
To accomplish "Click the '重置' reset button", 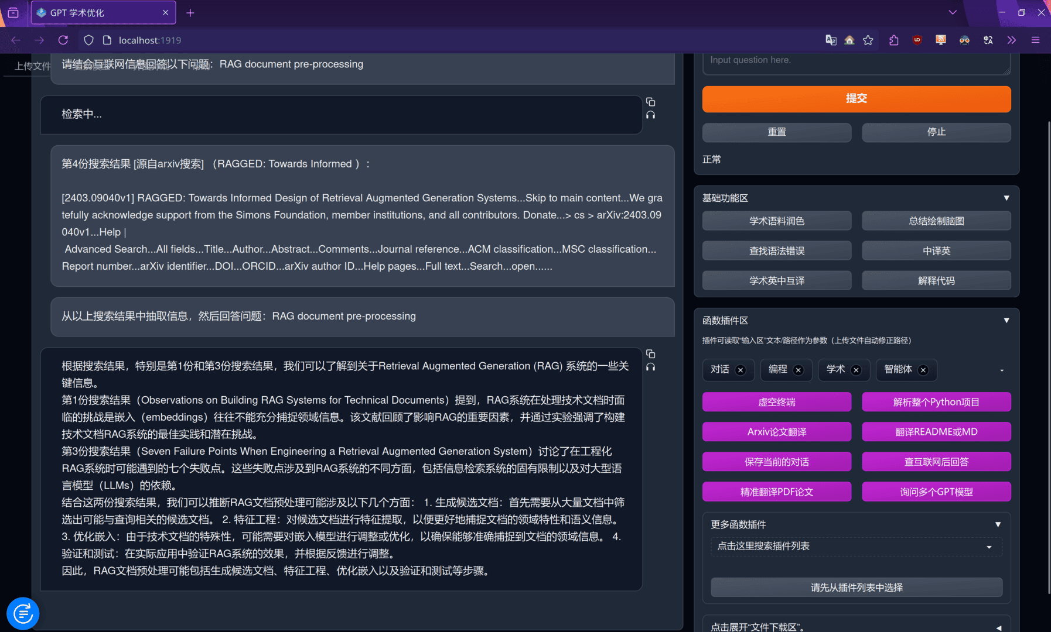I will pyautogui.click(x=777, y=132).
